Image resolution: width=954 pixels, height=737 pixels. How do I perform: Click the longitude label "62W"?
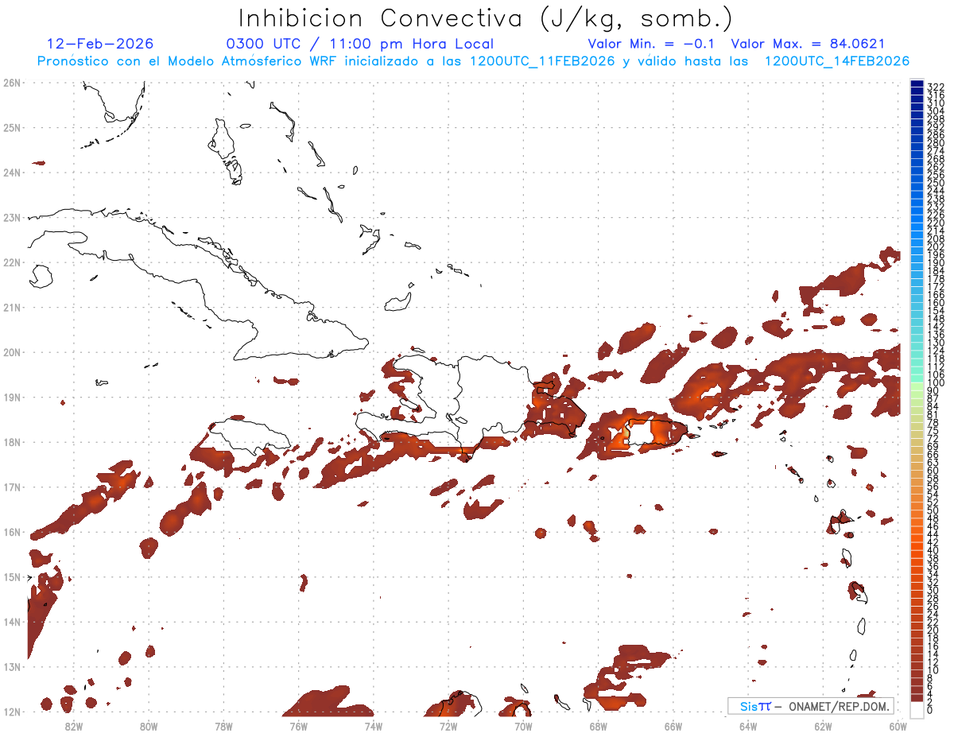pos(823,726)
